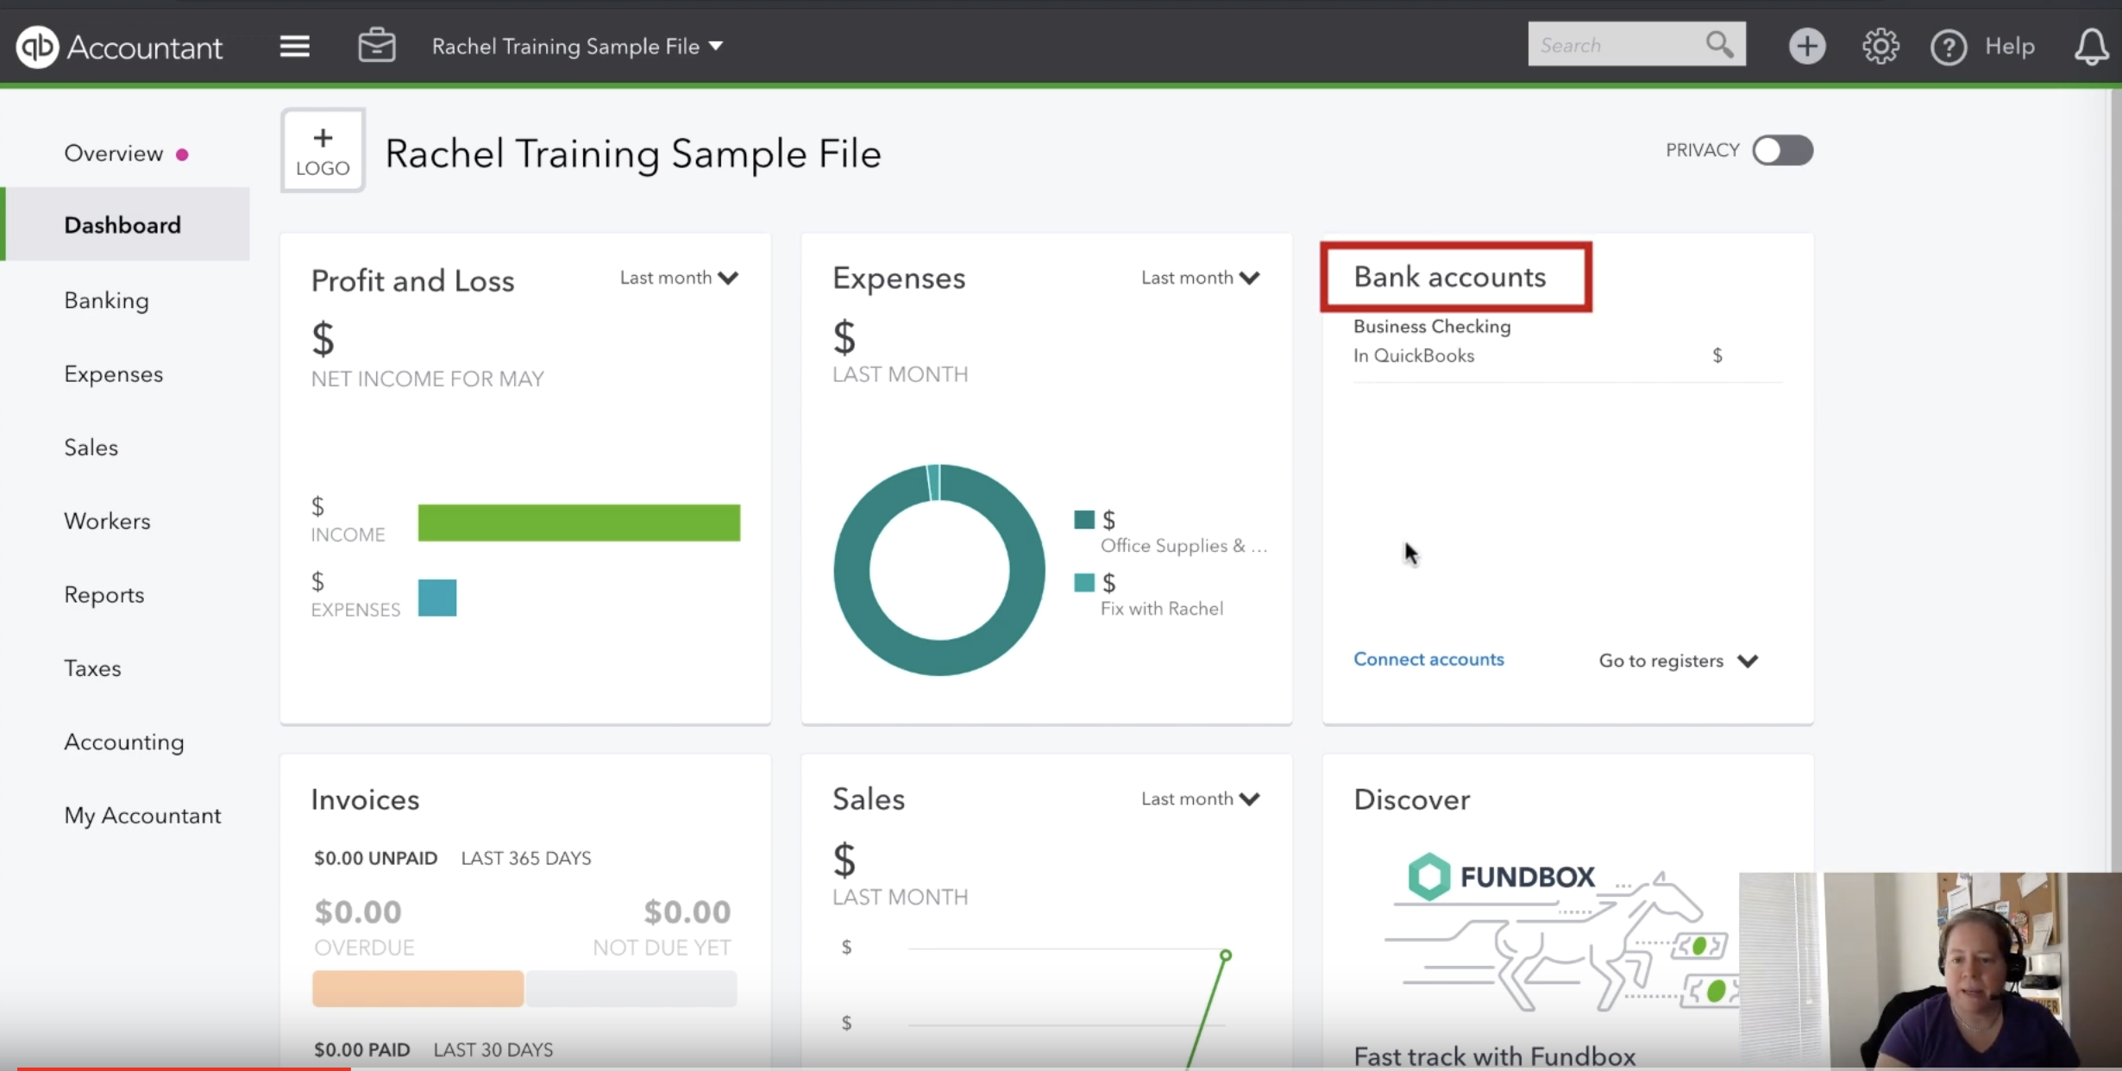Viewport: 2122px width, 1071px height.
Task: Click the magnifying glass search icon
Action: (x=1719, y=44)
